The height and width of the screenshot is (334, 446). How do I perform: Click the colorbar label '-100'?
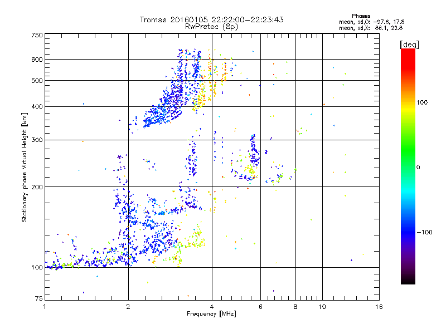pyautogui.click(x=424, y=232)
